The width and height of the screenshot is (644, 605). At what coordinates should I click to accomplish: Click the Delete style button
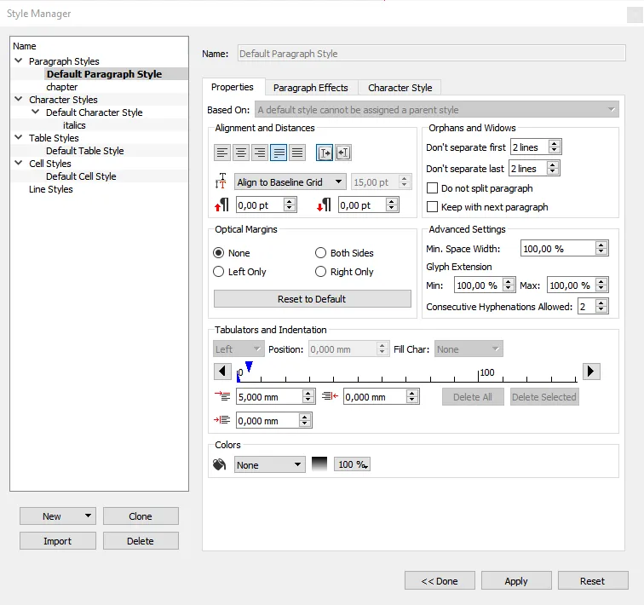pyautogui.click(x=141, y=541)
